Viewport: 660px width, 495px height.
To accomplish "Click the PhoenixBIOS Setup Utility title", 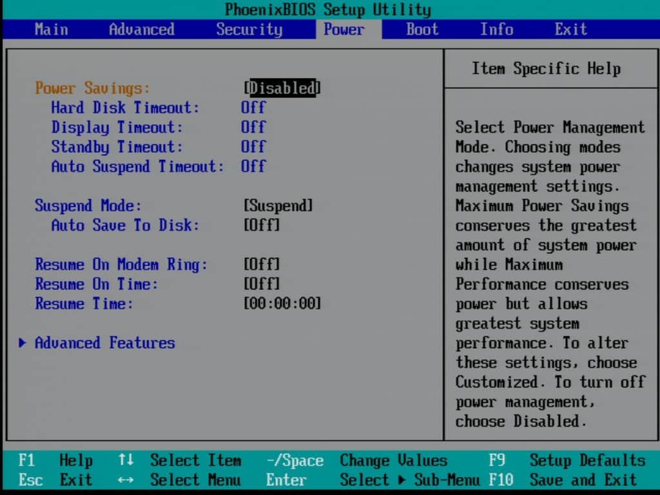I will [x=328, y=10].
